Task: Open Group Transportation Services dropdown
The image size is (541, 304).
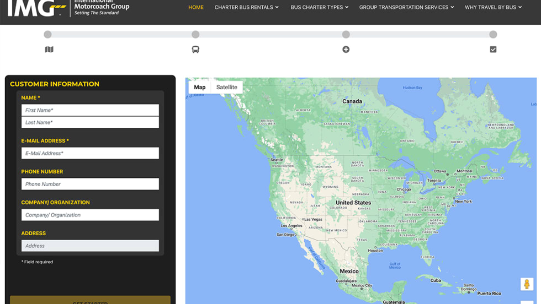Action: (x=406, y=8)
